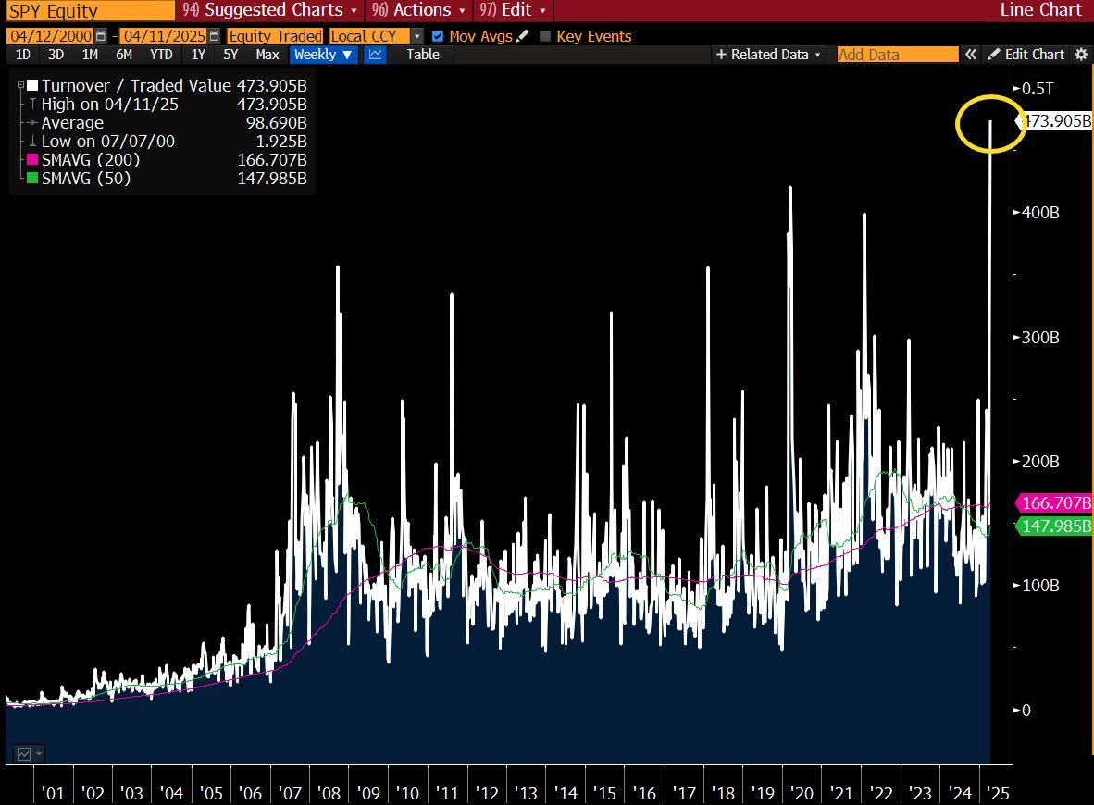Viewport: 1094px width, 805px height.
Task: Click the '25 x-axis year label
Action: 998,793
